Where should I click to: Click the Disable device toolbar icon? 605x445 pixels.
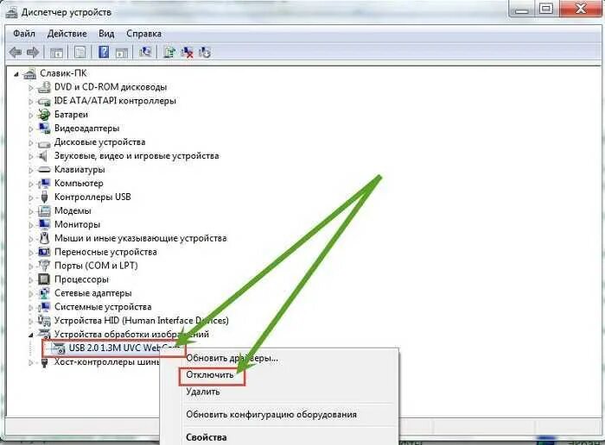pos(205,52)
